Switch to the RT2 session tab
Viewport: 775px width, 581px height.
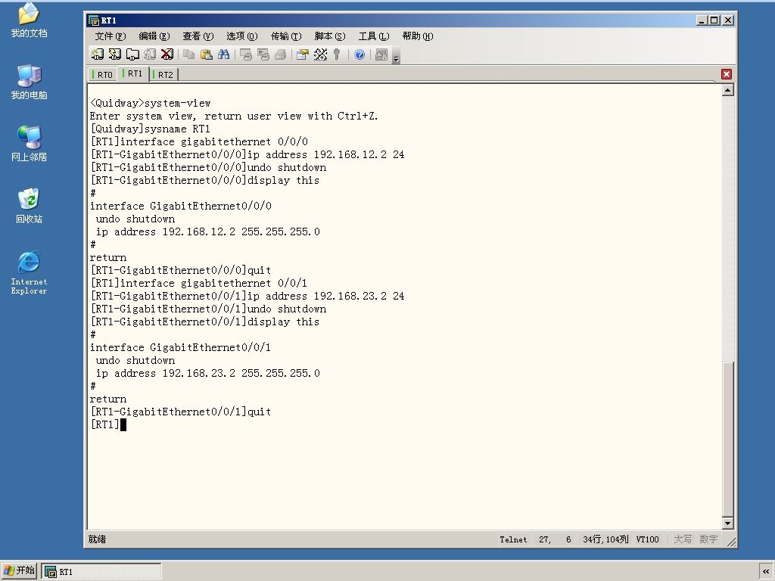(x=163, y=75)
